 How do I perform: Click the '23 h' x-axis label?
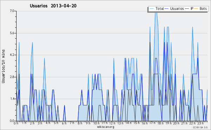pyautogui.click(x=200, y=123)
